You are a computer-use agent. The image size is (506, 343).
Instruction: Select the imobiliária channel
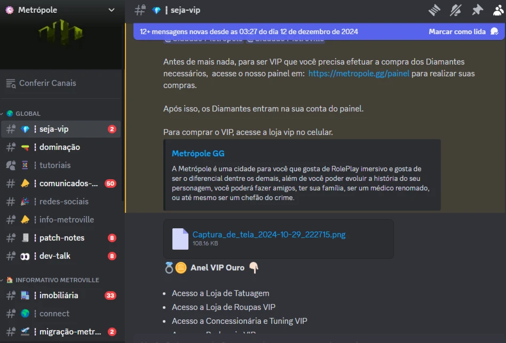[61, 296]
